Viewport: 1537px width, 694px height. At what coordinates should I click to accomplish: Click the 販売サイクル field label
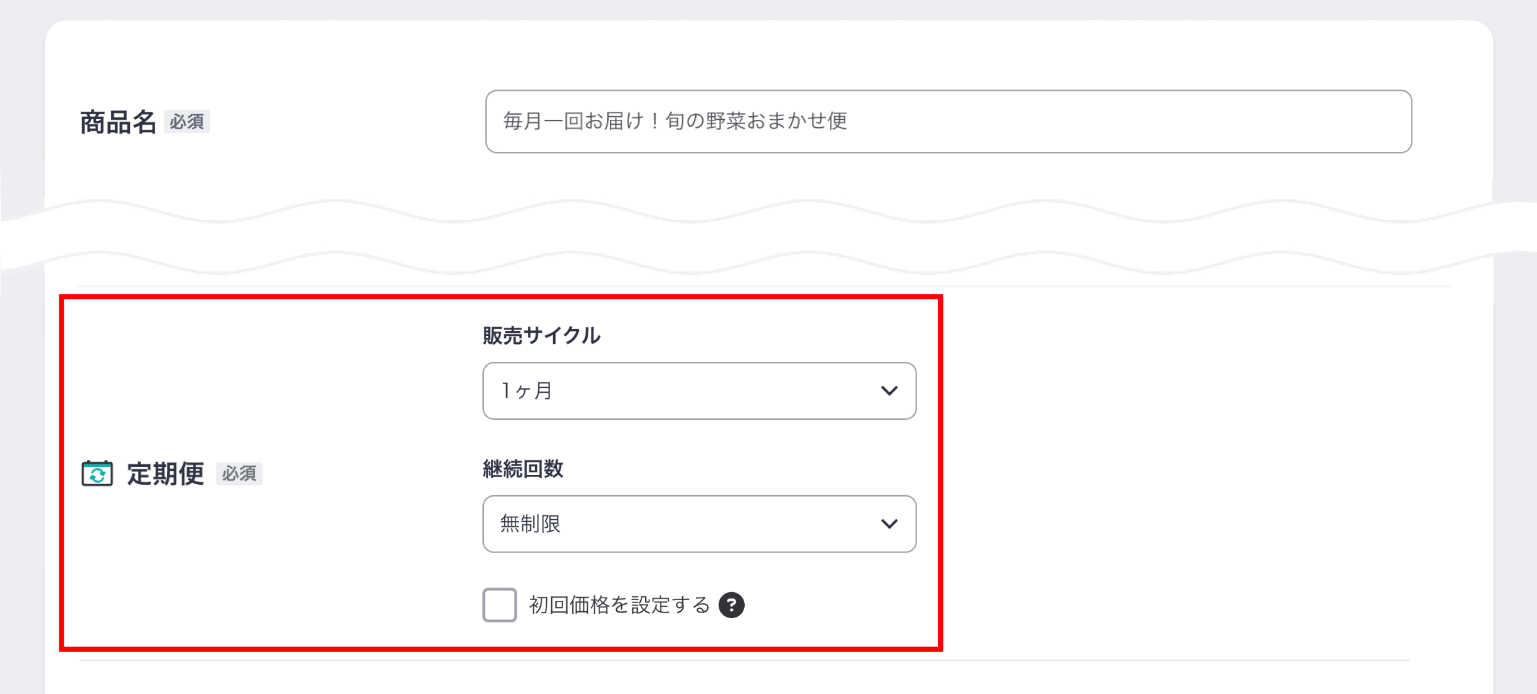click(540, 335)
